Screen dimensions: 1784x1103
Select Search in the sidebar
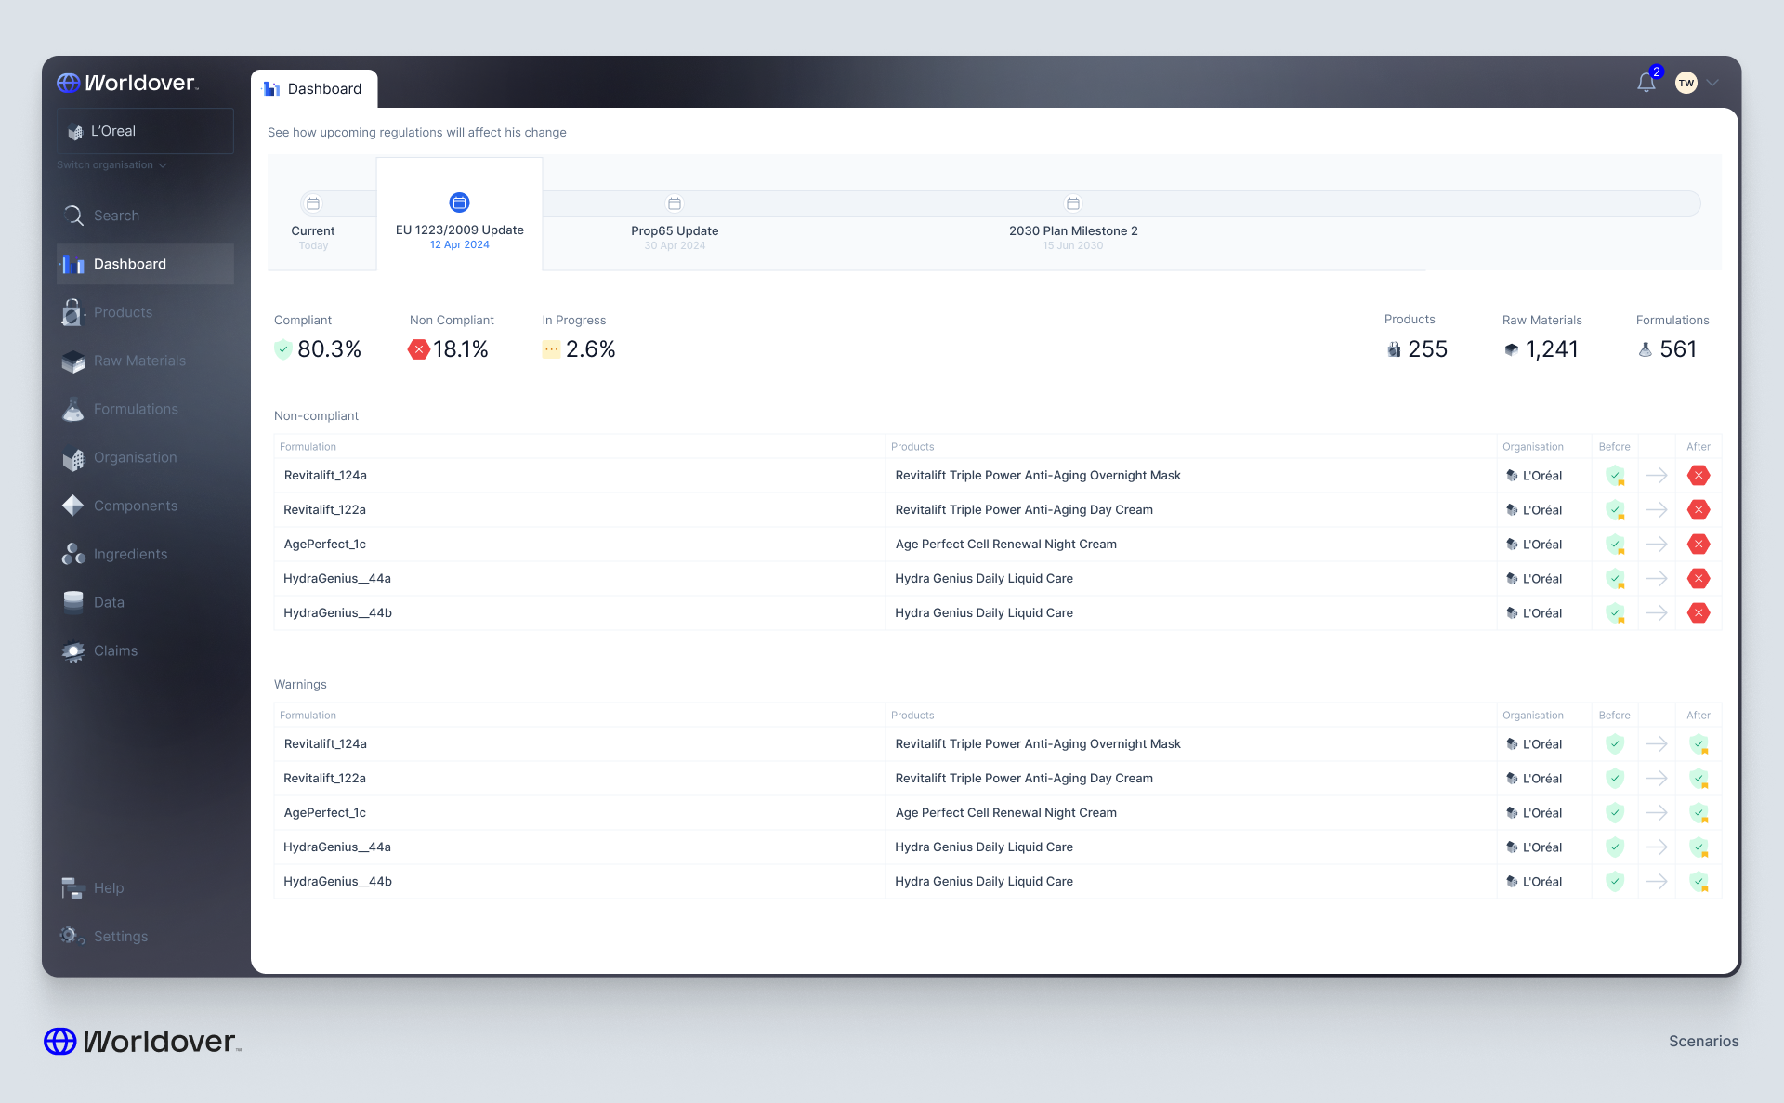click(x=116, y=216)
